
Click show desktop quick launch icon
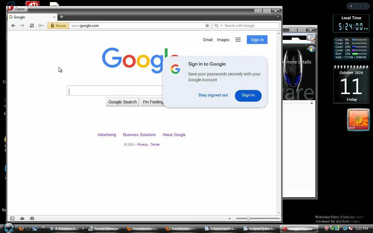[28, 229]
